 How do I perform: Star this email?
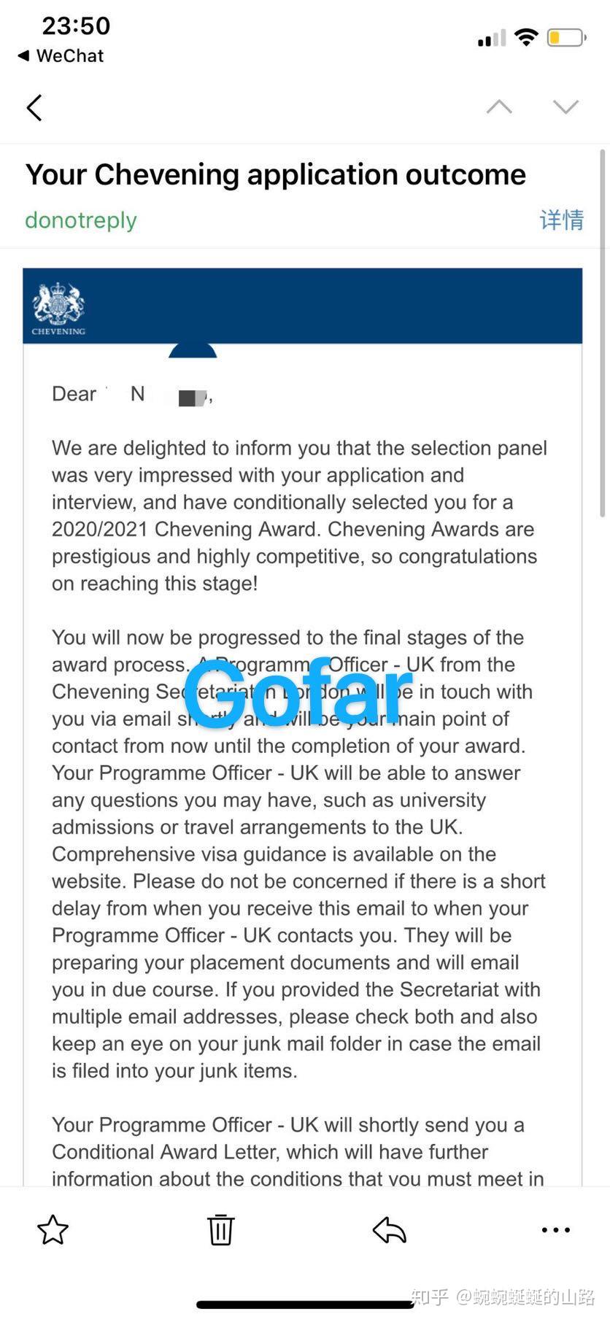(53, 1229)
